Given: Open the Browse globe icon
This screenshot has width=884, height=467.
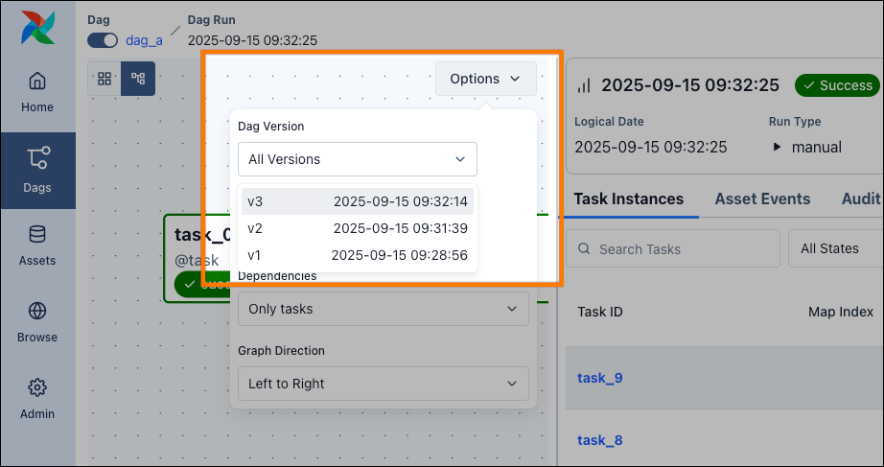Looking at the screenshot, I should (37, 322).
